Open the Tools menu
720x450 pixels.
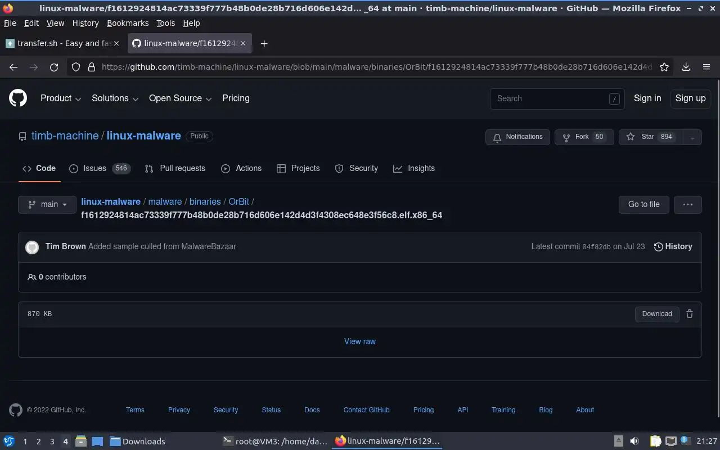(x=165, y=23)
